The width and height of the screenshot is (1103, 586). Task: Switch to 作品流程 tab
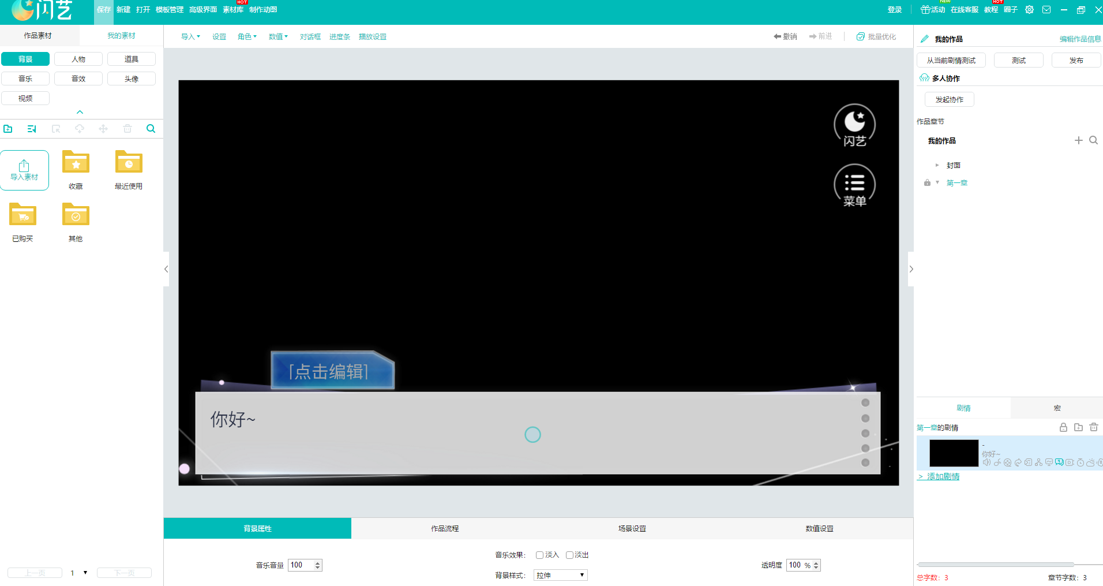tap(445, 528)
